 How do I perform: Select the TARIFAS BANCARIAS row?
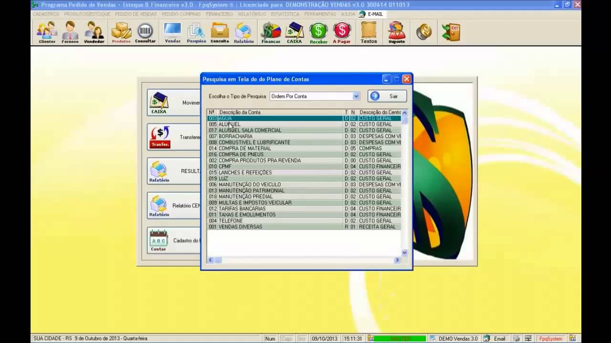click(304, 209)
